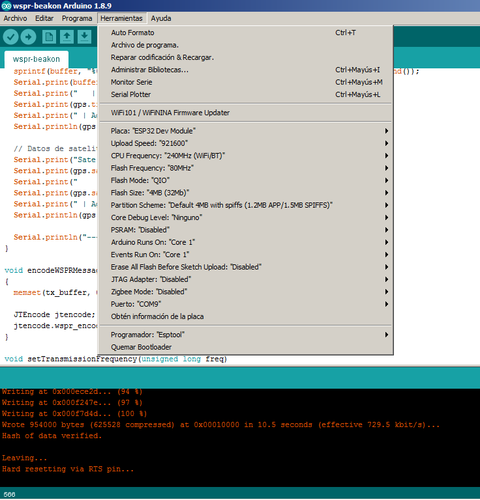Click Quemar Bootloader

click(142, 347)
